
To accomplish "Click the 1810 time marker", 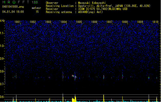I will pos(155,22).
